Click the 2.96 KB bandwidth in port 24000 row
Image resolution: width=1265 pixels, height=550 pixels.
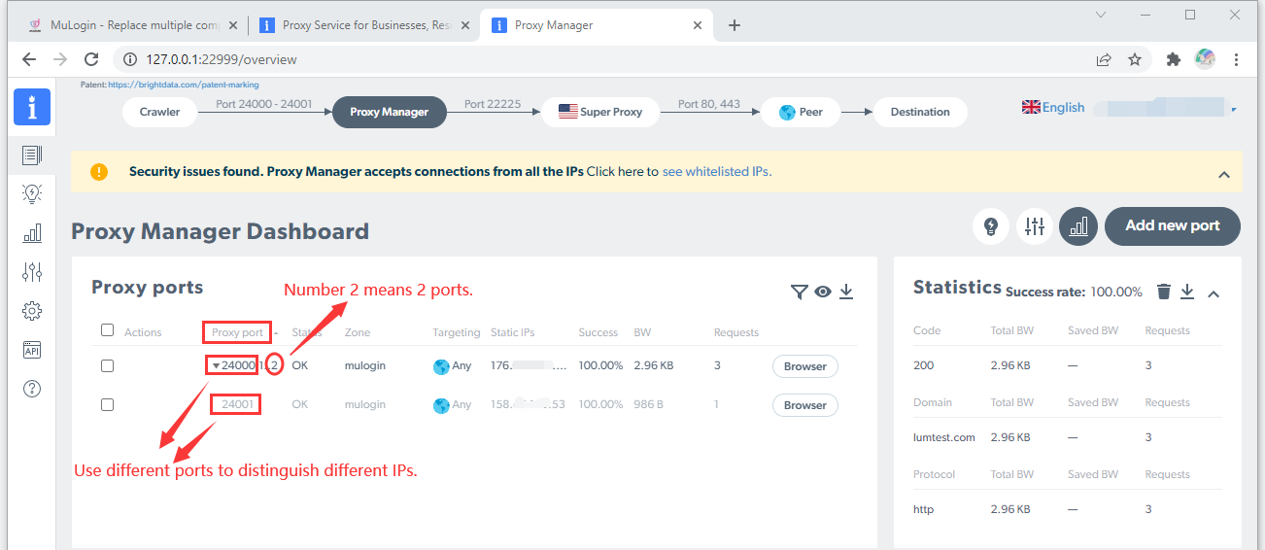coord(653,366)
